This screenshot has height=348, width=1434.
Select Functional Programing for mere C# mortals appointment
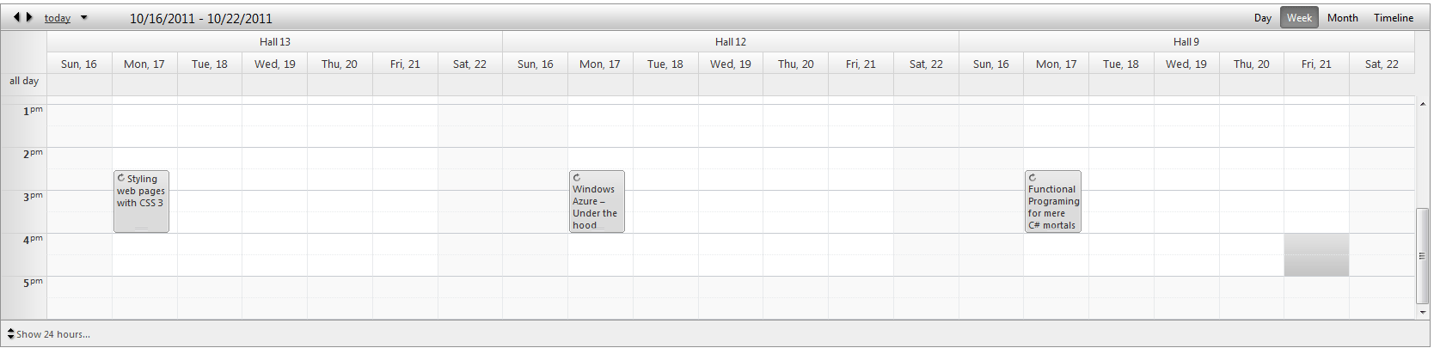point(1052,208)
